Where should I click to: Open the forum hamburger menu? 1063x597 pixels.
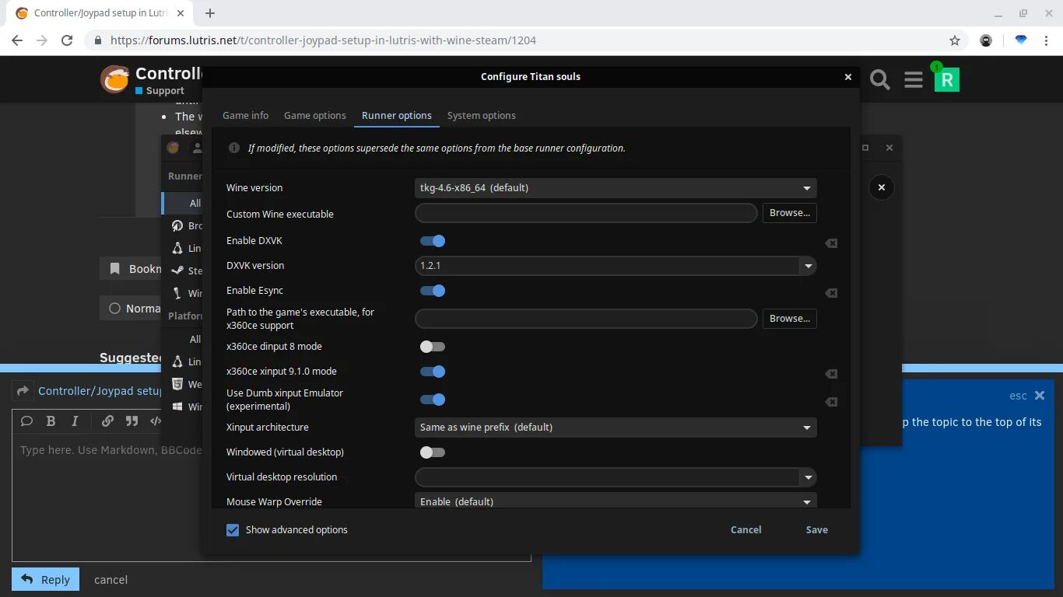914,79
